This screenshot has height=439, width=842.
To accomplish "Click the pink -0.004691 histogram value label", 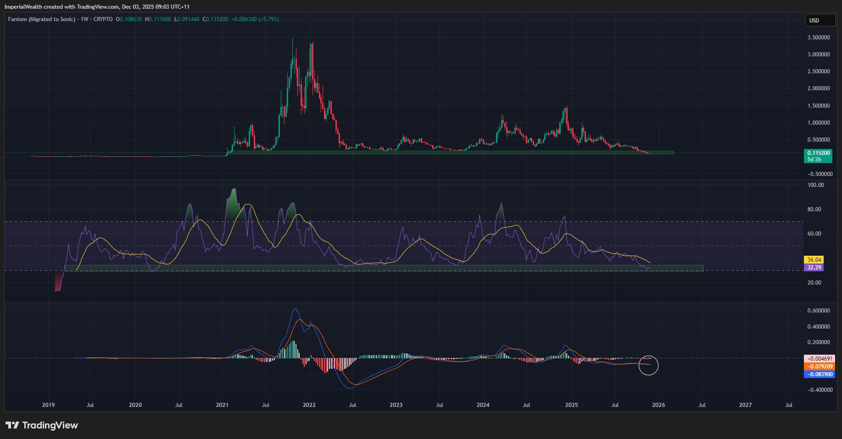I will click(x=819, y=359).
